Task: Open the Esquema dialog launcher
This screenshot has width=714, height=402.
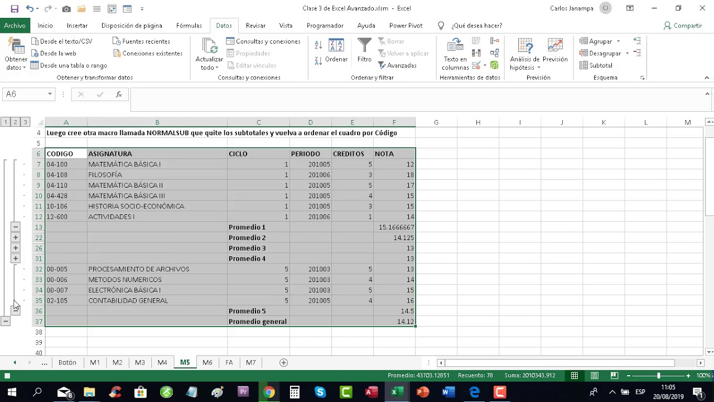Action: (643, 78)
